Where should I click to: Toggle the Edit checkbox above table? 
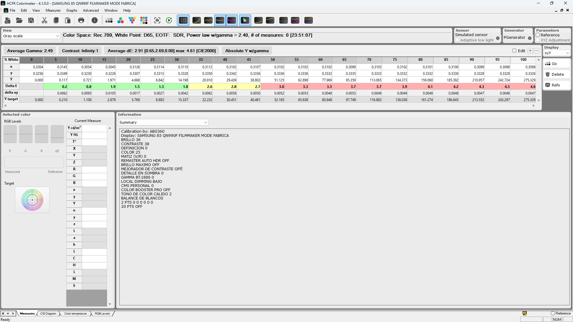(x=515, y=51)
